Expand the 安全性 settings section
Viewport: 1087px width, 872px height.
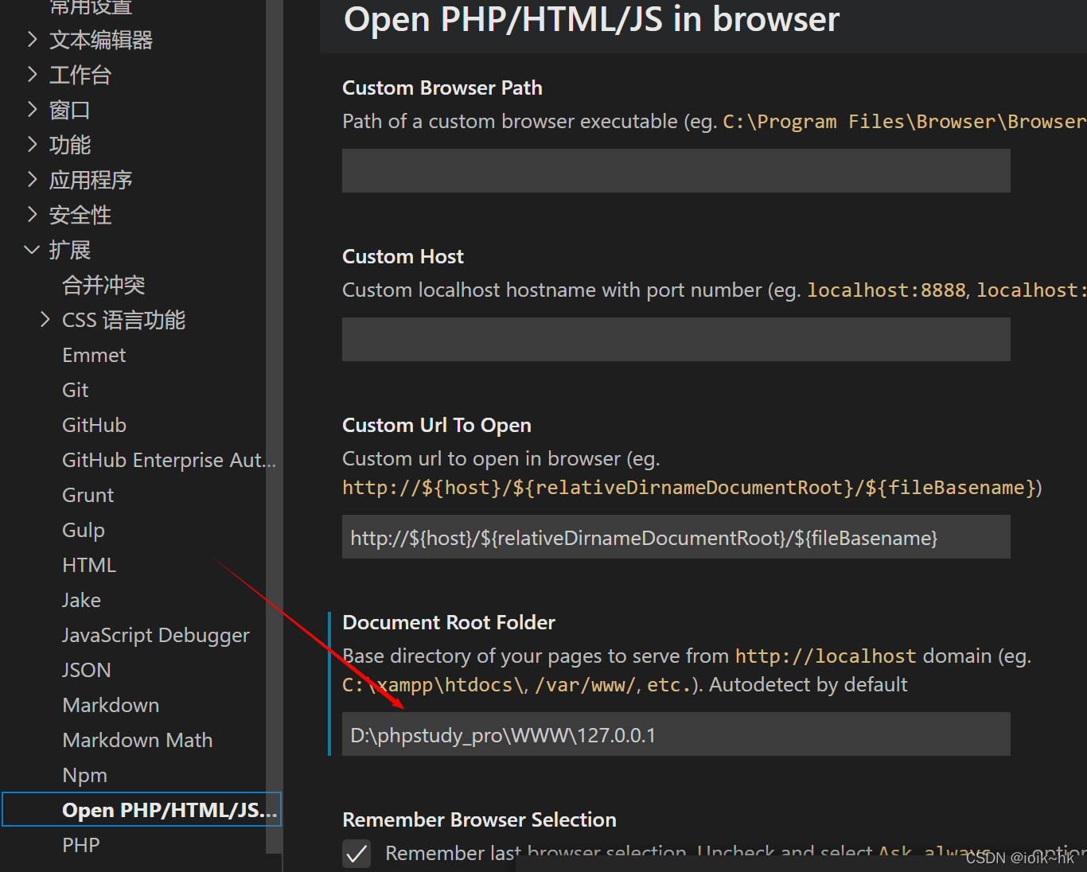tap(33, 214)
